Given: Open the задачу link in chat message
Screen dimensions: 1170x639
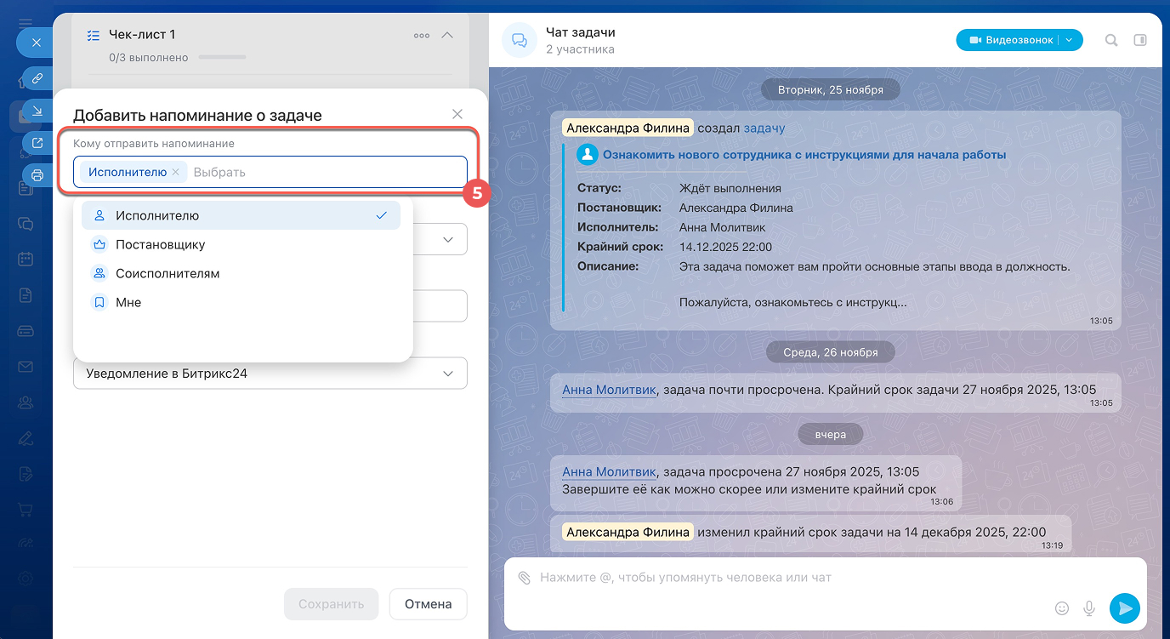Looking at the screenshot, I should 764,128.
